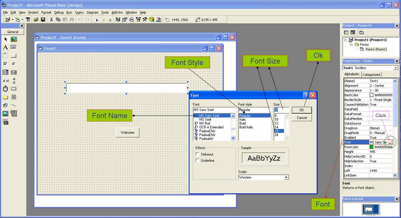This screenshot has width=401, height=218.
Task: Enable the Underline effect checkbox
Action: 197,161
